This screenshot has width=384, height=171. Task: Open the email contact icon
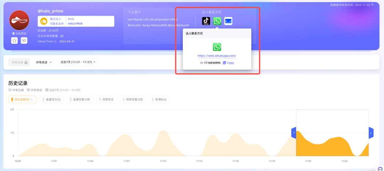tap(228, 21)
